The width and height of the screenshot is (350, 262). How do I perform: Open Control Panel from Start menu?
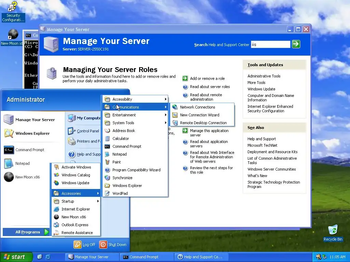[x=84, y=131]
